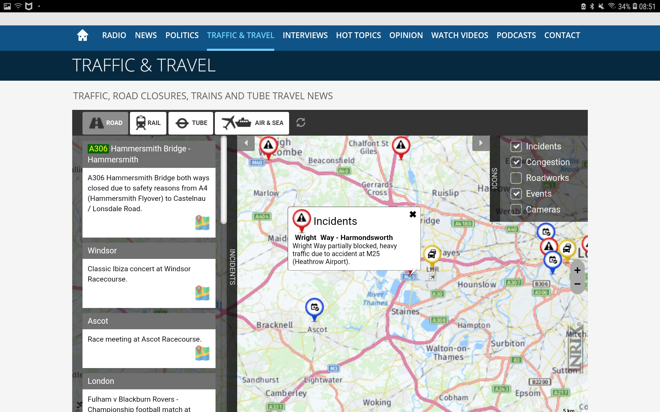Click the ICONS vertical panel label
Screen dimensions: 660x412
pos(494,178)
